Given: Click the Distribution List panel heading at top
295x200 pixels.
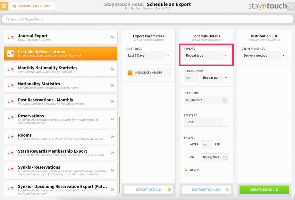Looking at the screenshot, I should 264,36.
